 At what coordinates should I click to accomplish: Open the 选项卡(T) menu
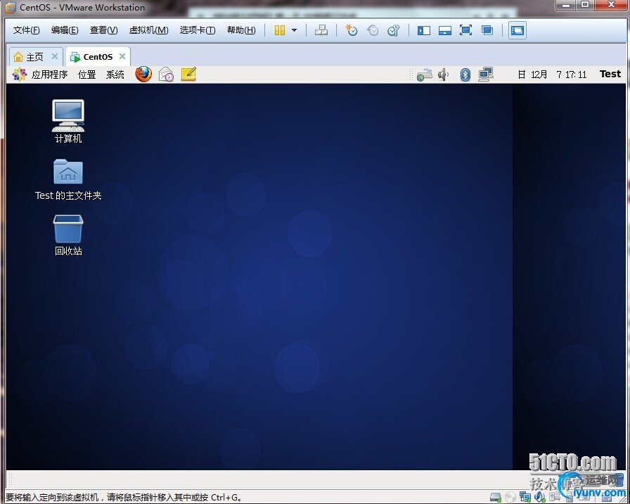[198, 30]
